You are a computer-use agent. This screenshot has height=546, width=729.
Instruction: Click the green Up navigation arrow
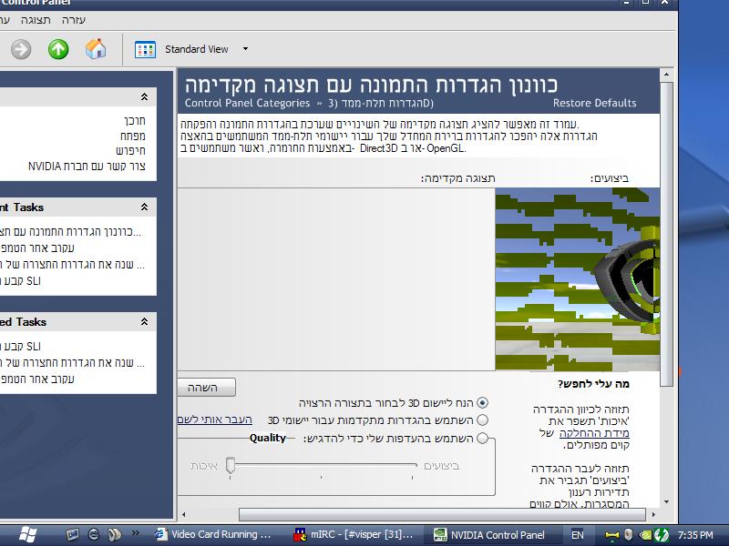[x=58, y=49]
